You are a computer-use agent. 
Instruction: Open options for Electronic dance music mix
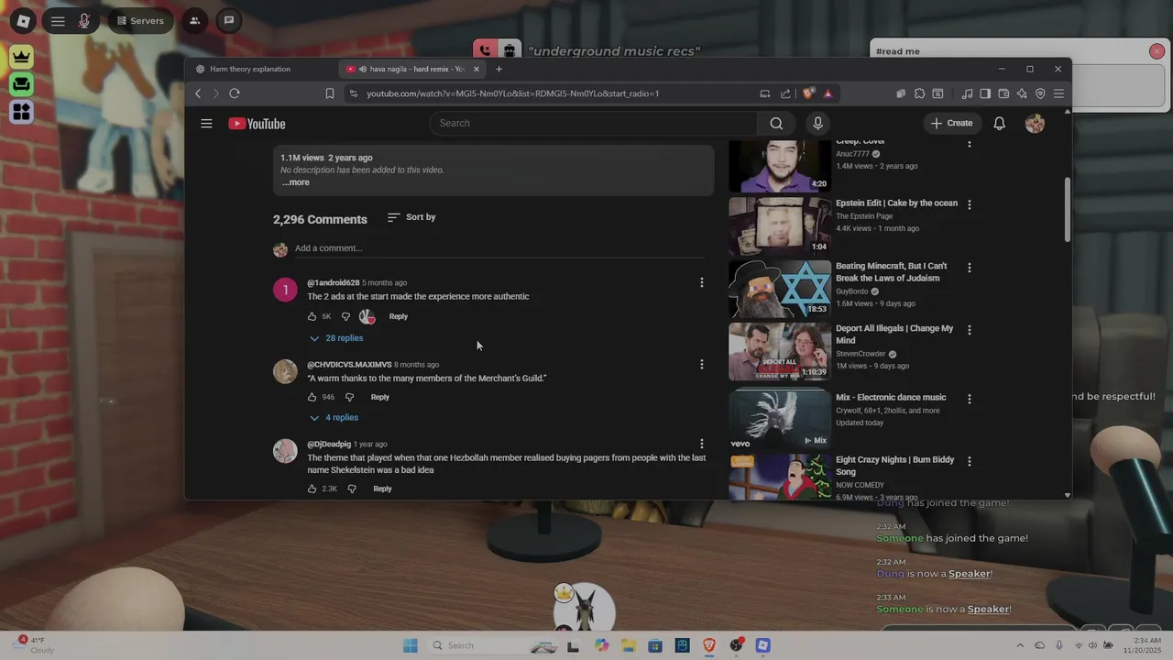click(x=969, y=399)
